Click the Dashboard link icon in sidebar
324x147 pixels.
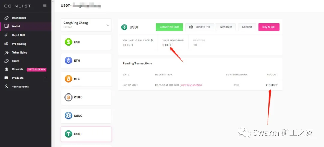(7, 18)
